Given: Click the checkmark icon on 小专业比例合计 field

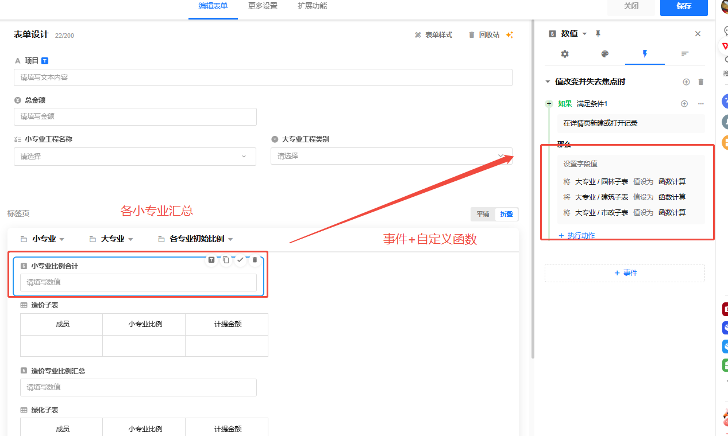Looking at the screenshot, I should click(240, 260).
